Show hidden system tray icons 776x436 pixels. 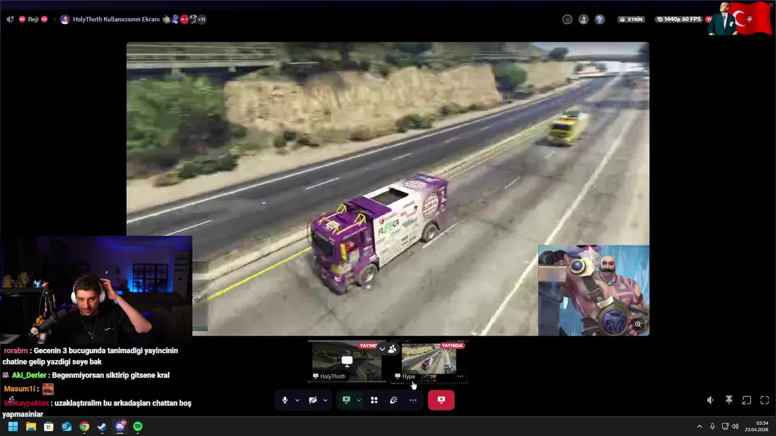699,427
